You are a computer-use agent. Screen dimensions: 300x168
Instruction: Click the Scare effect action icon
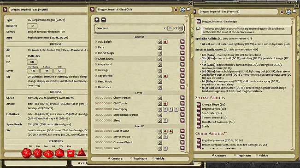click(x=165, y=148)
